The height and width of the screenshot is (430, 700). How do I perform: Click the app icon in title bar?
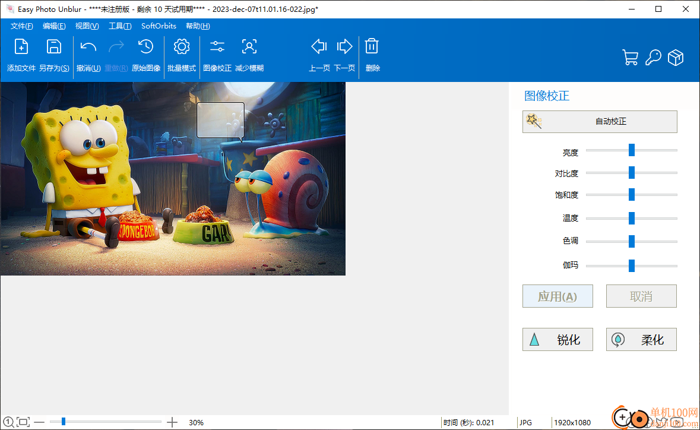(x=10, y=9)
